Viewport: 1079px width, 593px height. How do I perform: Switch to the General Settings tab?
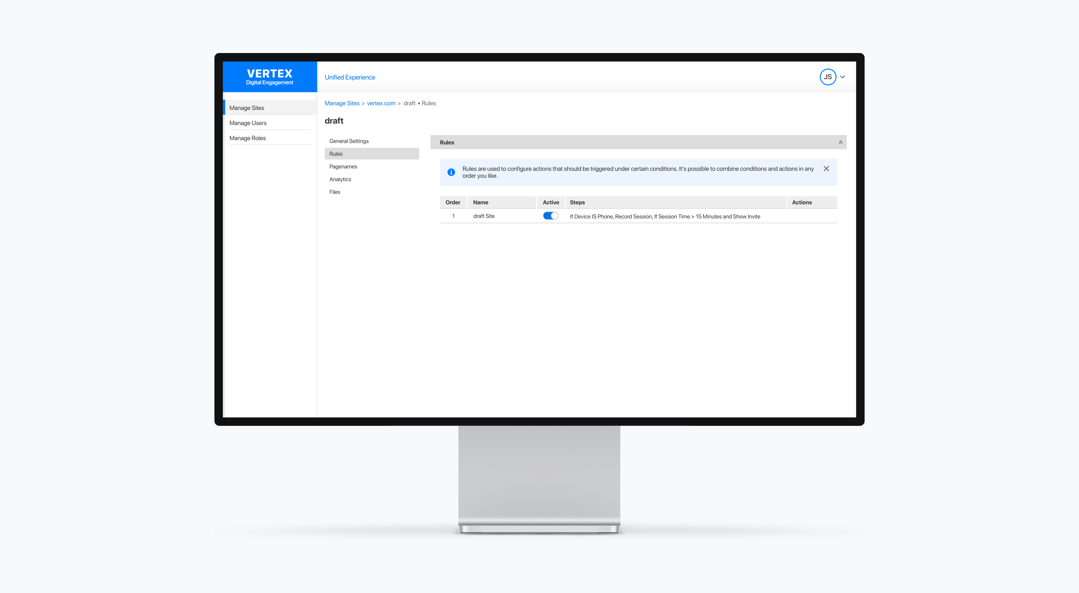[x=348, y=141]
